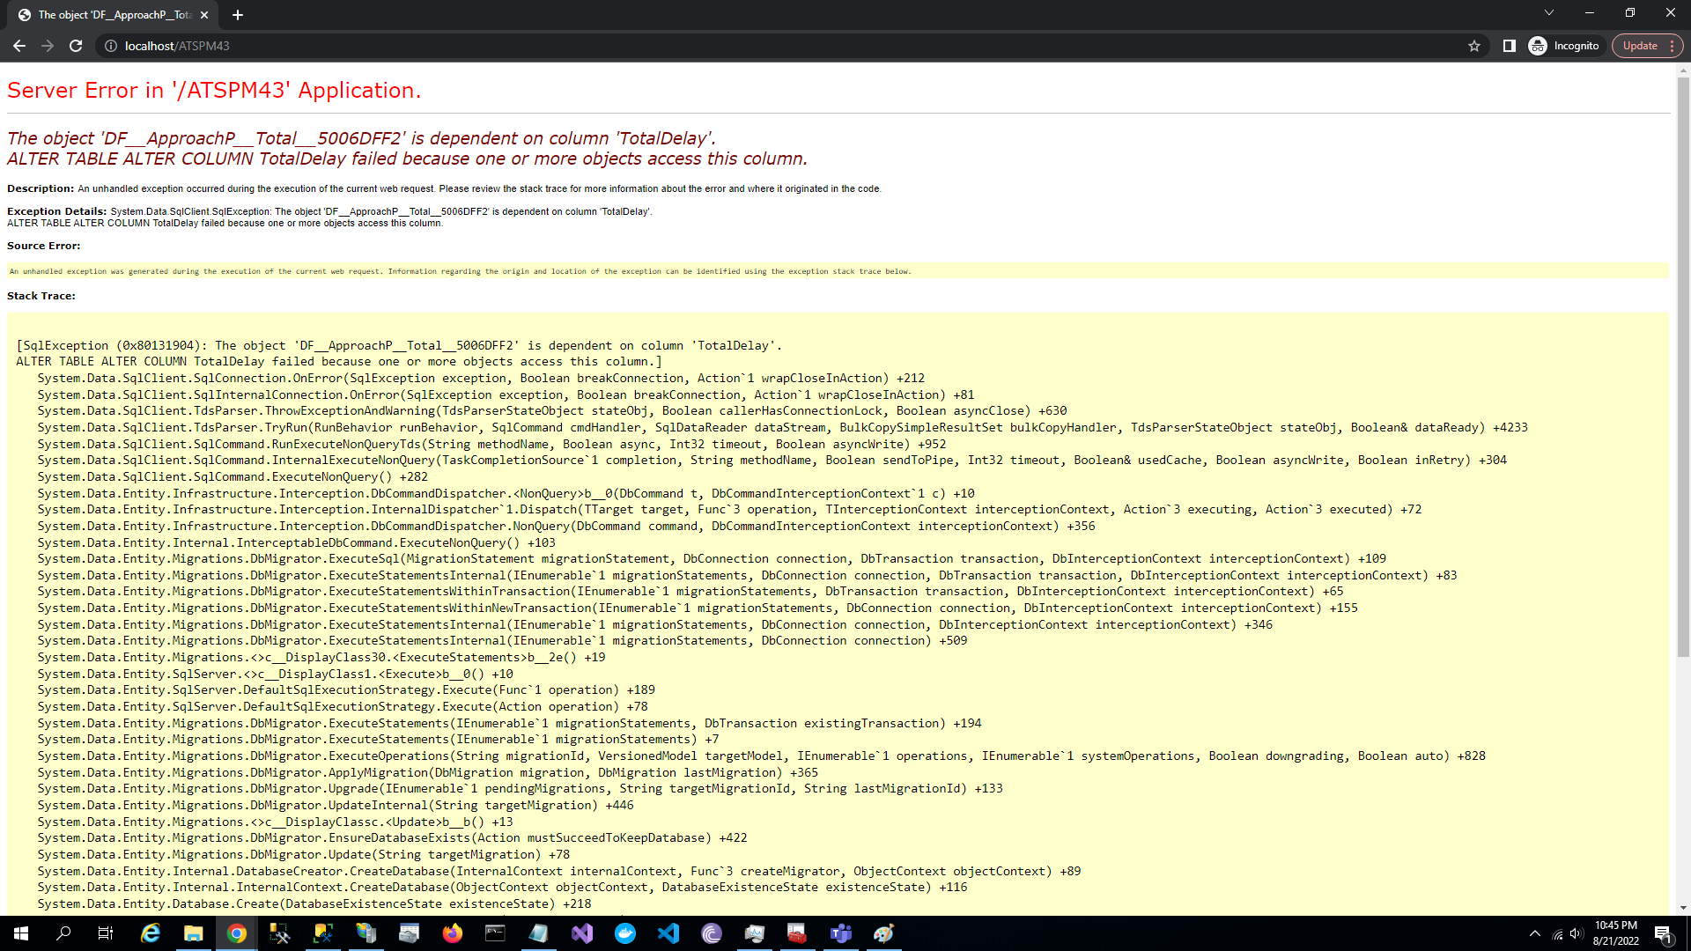Bookmark the current page with the star

[x=1474, y=46]
